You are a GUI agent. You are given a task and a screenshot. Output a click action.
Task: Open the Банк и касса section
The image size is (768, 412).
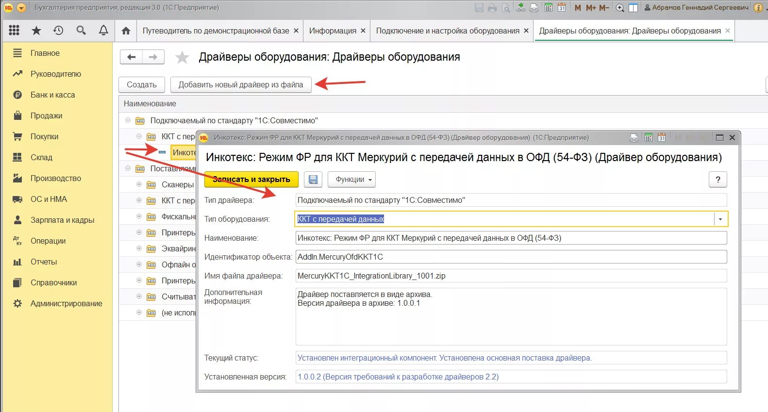[53, 95]
